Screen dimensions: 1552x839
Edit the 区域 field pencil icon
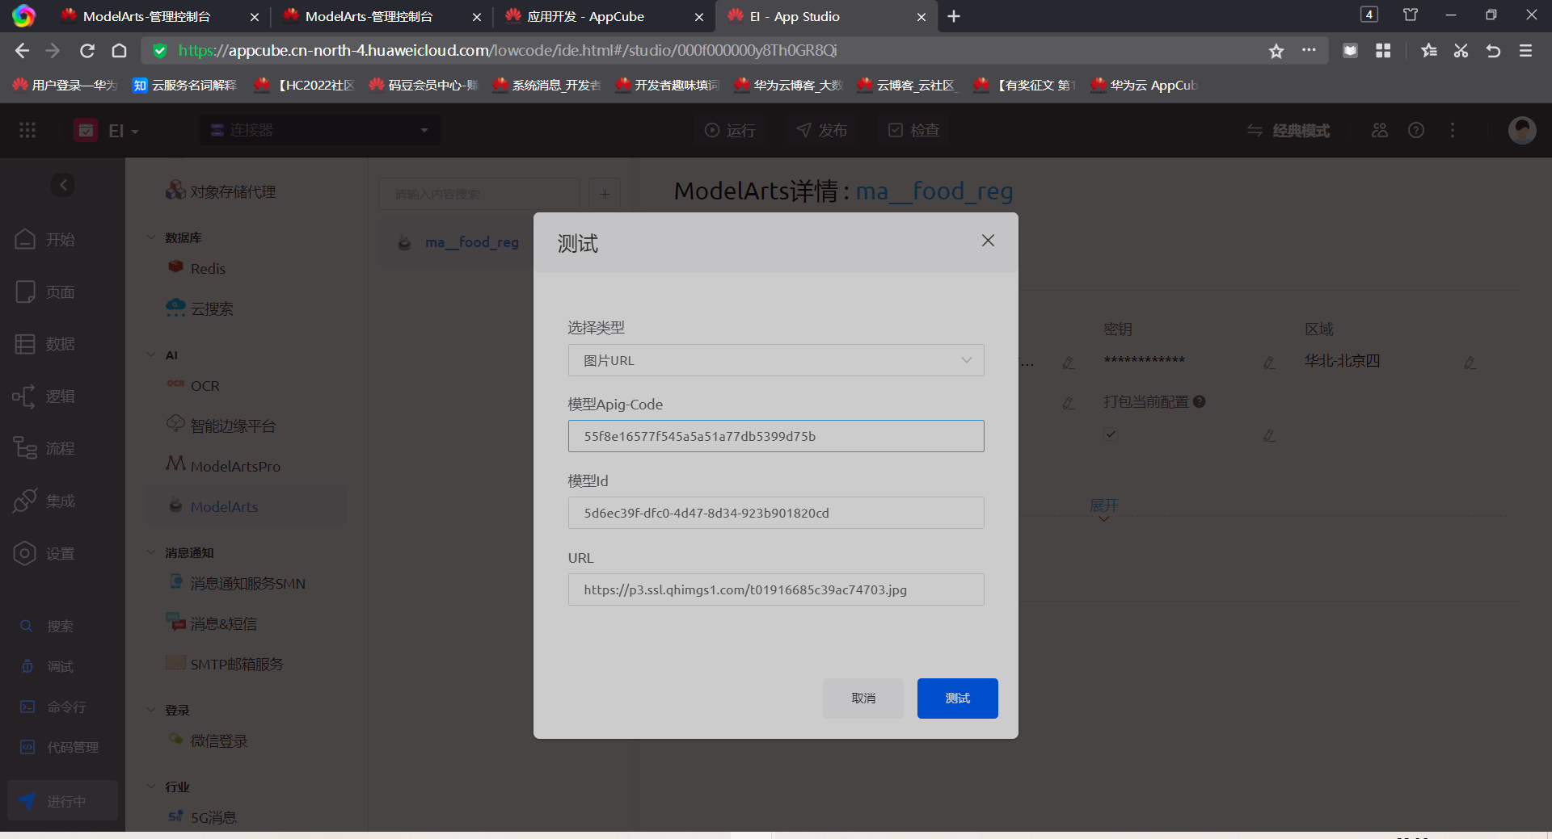pos(1470,363)
